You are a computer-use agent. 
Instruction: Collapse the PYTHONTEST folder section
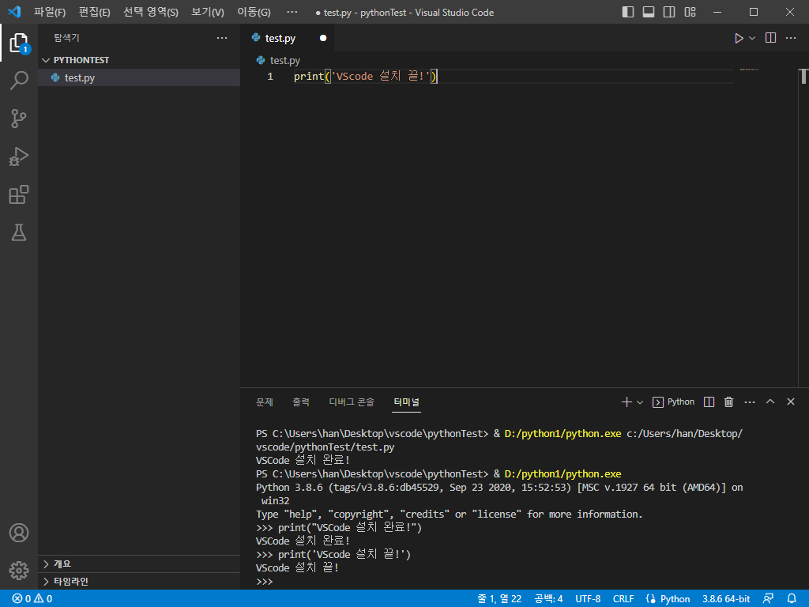pyautogui.click(x=139, y=60)
